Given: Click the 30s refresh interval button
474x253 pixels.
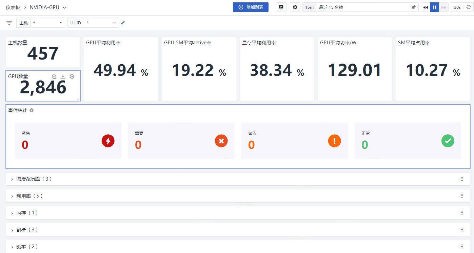Looking at the screenshot, I should pos(457,7).
